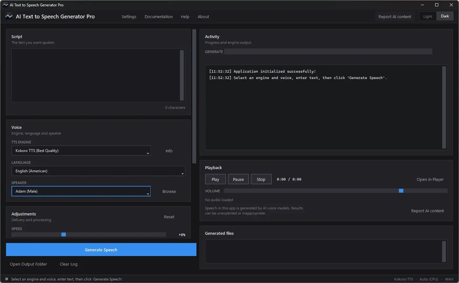Click the small status indicator square in status bar

click(7, 279)
